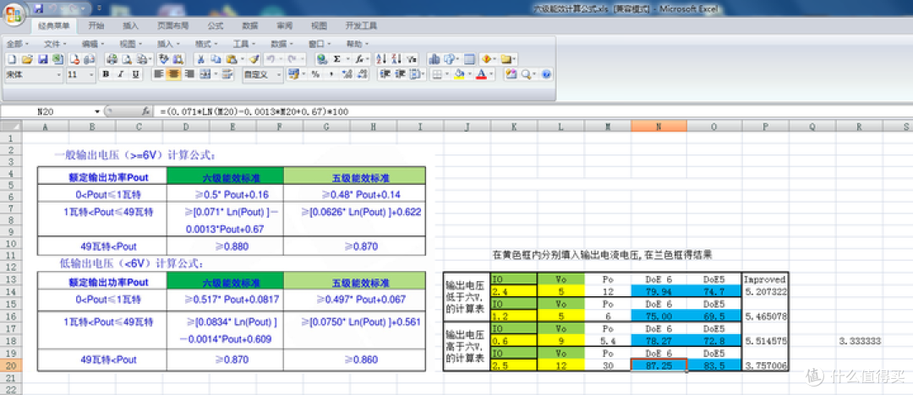The height and width of the screenshot is (395, 913).
Task: Click the Paste clipboard icon
Action: click(x=232, y=59)
